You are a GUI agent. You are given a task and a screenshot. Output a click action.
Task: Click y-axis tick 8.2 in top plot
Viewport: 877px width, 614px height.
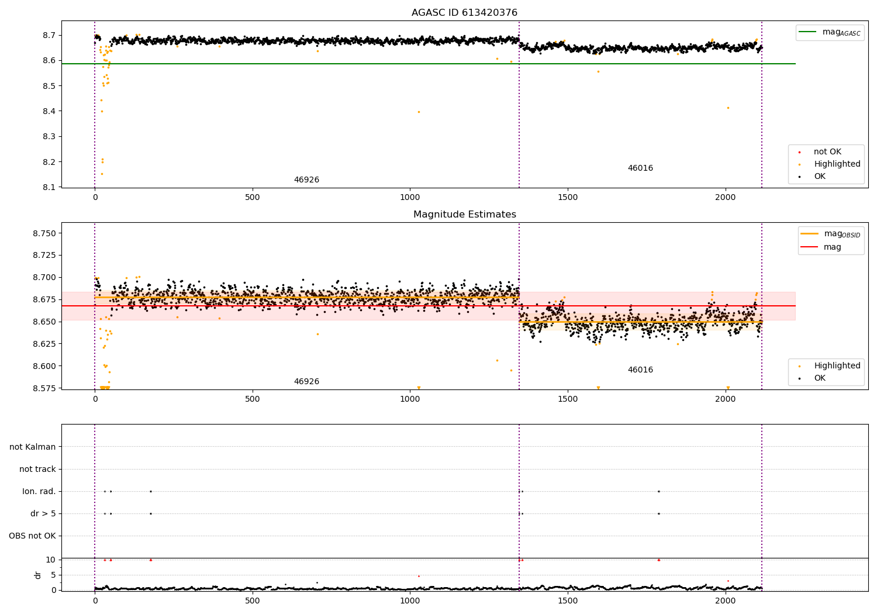click(49, 162)
